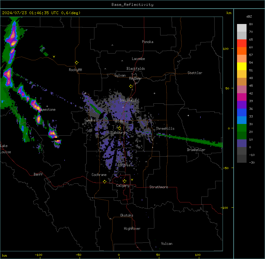Select the Ponoka label
Image resolution: width=265 pixels, height=259 pixels.
pos(148,42)
